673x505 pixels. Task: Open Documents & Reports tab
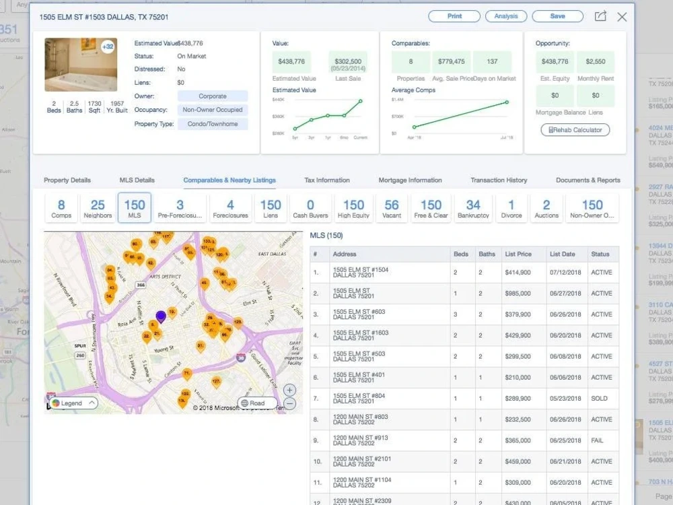[x=588, y=180]
